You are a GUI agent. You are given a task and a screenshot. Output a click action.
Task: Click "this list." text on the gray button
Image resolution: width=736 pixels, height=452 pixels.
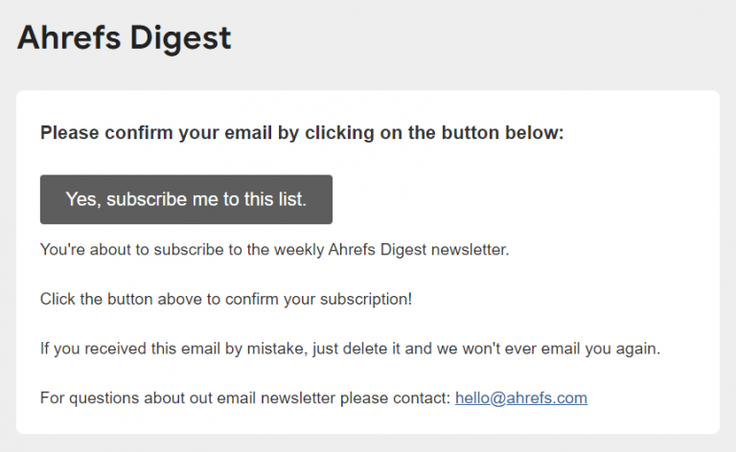(275, 199)
